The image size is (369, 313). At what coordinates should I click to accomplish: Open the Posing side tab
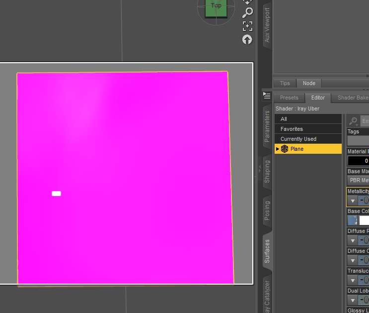(267, 210)
